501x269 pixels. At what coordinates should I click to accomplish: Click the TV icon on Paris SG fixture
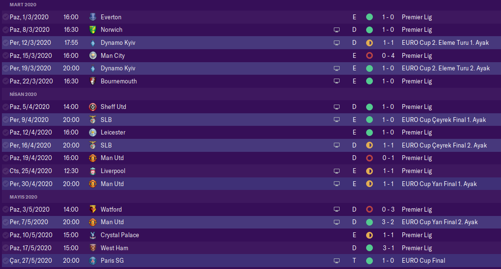pos(337,261)
